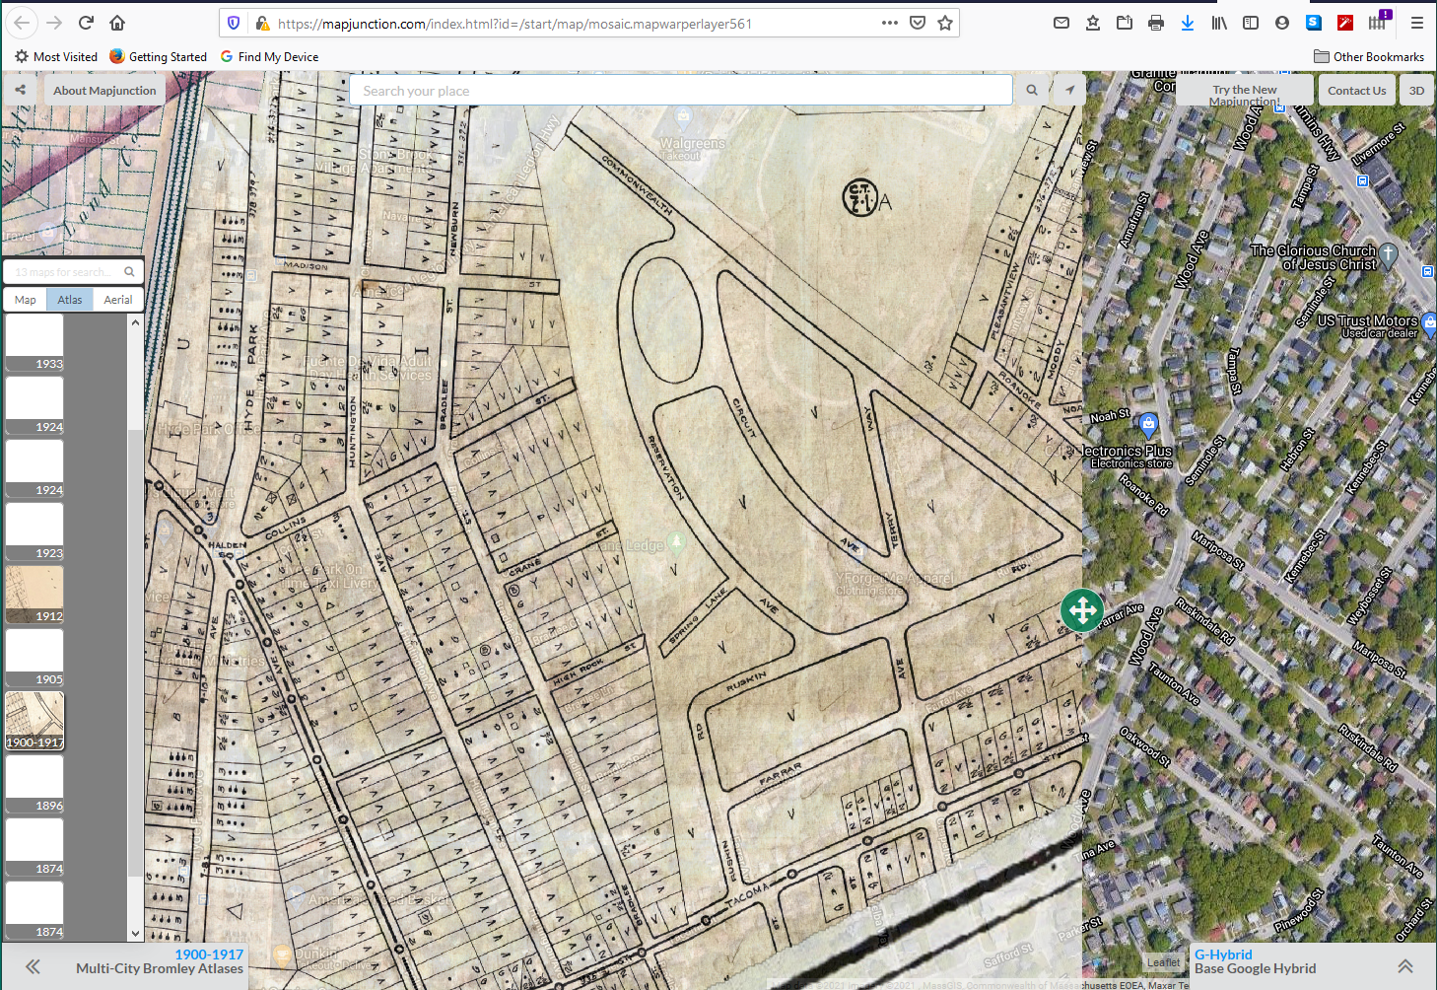Image resolution: width=1437 pixels, height=990 pixels.
Task: Click the share icon beside About Mapjunction
Action: tap(20, 90)
